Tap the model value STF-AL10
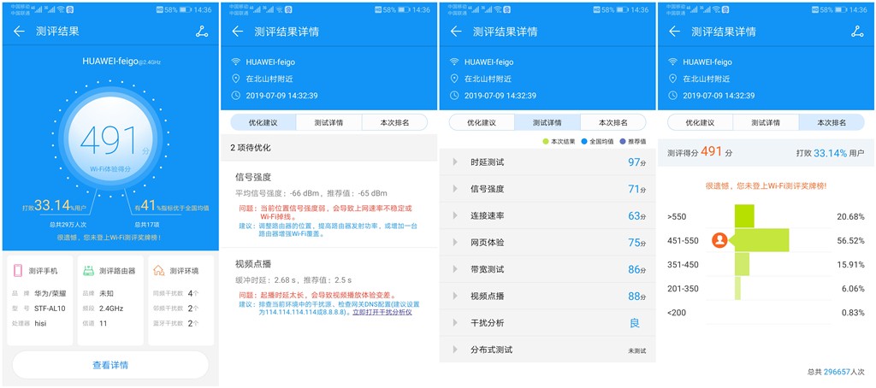Screen dimensions: 876x388 tap(50, 309)
